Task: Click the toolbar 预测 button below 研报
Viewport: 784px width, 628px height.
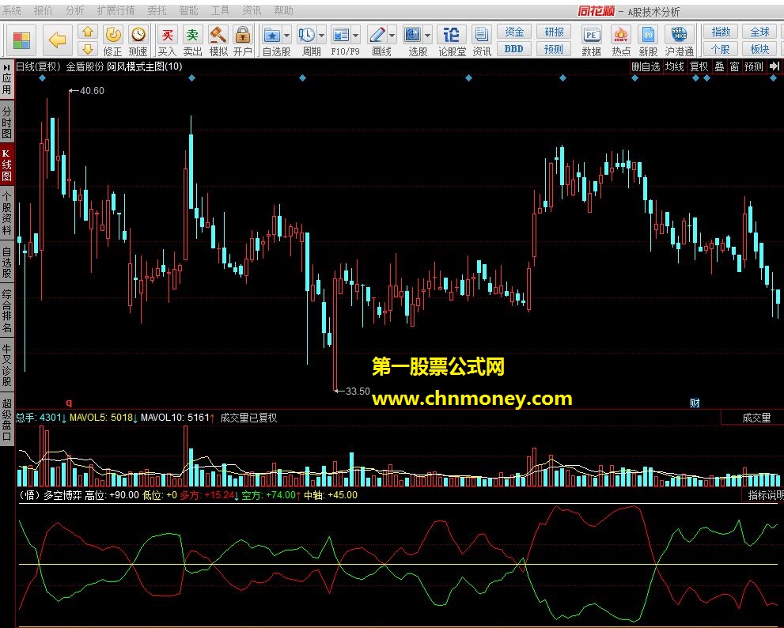Action: (554, 49)
